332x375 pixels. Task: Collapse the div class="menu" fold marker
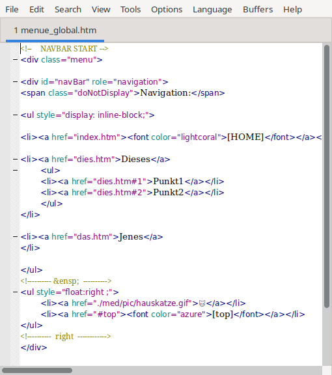coord(16,59)
